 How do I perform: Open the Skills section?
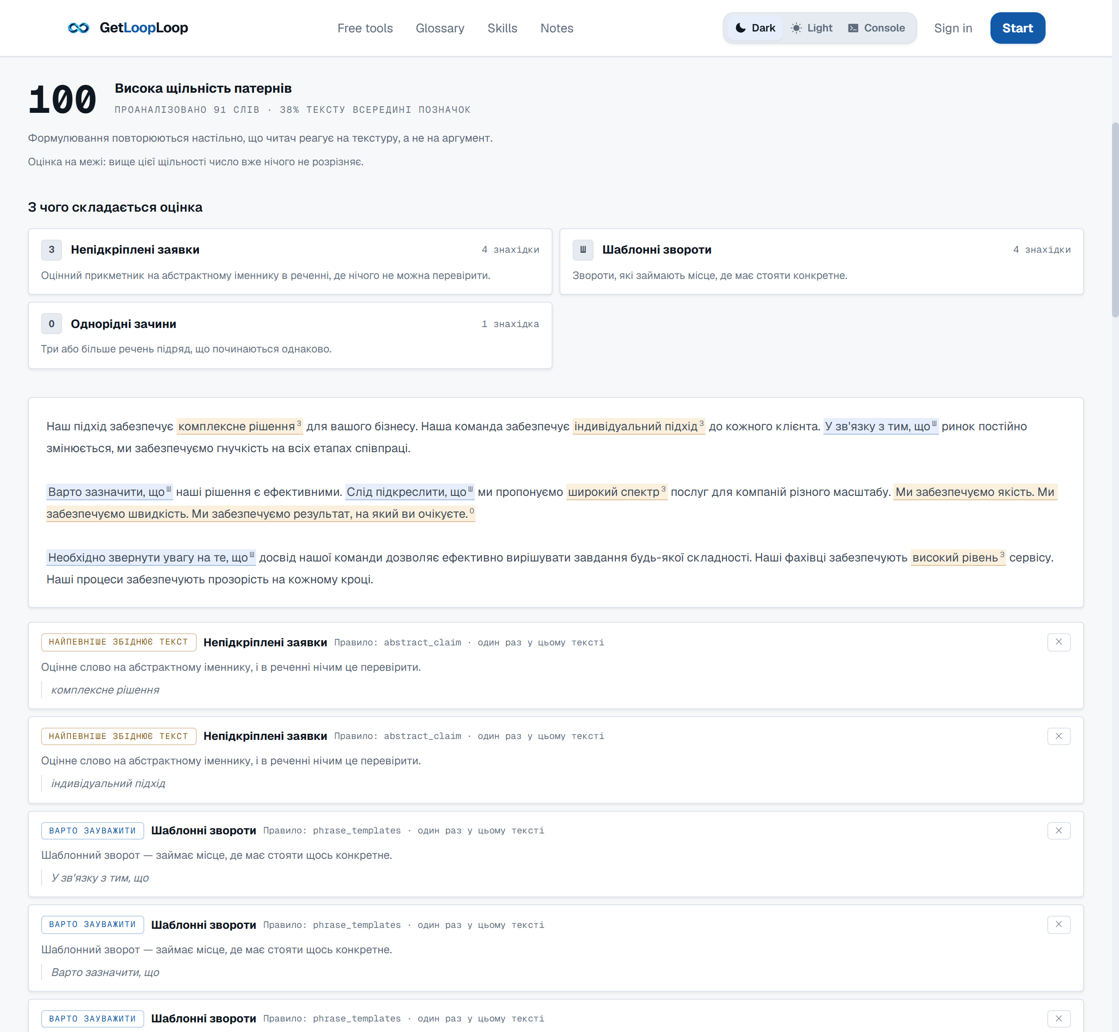(502, 28)
